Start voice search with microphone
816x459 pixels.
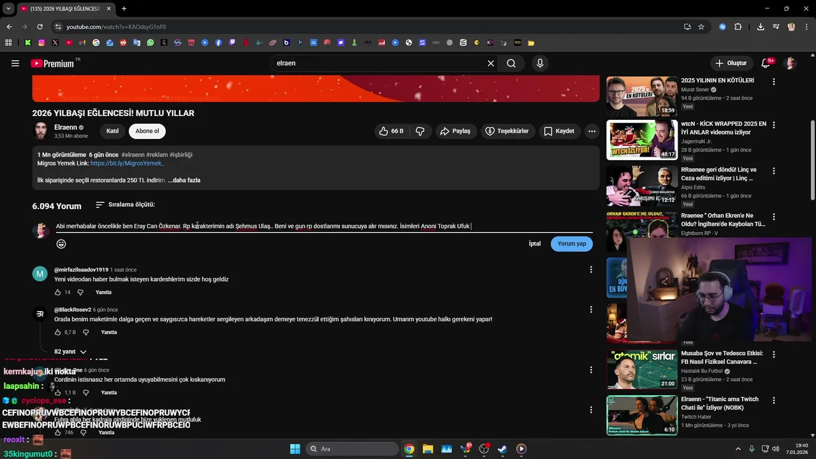(540, 63)
